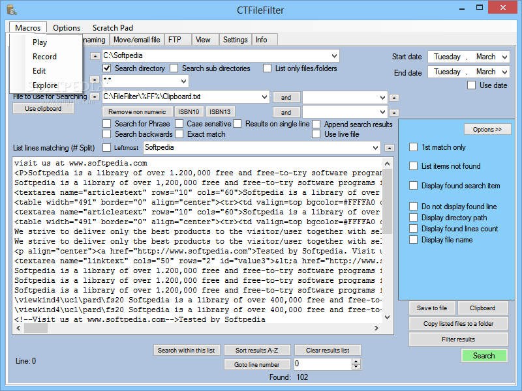Image resolution: width=522 pixels, height=391 pixels.
Task: Uncheck the Search directory checkbox
Action: [107, 68]
